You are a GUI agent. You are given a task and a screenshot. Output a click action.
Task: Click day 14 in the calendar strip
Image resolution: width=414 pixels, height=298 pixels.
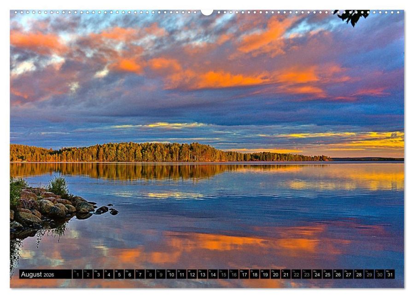click(x=213, y=275)
